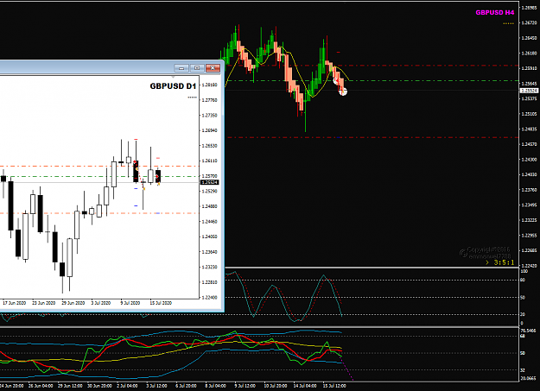Screen dimensions: 540x391
Task: Restore down the GBPUSD D1 chart window
Action: 197,68
